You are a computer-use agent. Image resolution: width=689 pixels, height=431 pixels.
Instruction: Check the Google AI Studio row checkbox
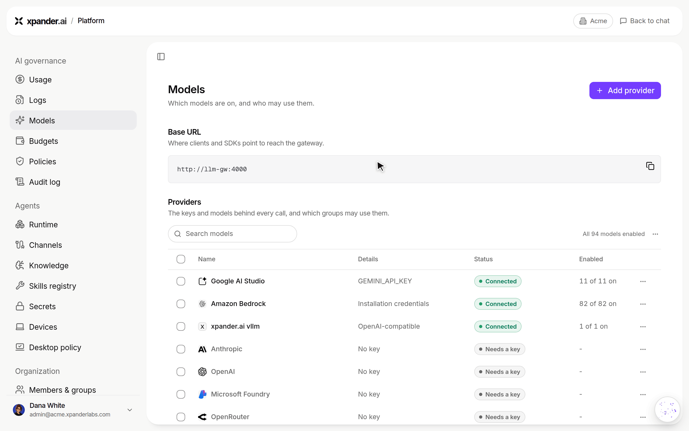point(181,281)
